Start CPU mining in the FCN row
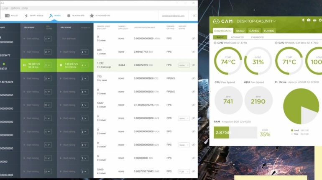This screenshot has height=180, width=322. point(31,105)
